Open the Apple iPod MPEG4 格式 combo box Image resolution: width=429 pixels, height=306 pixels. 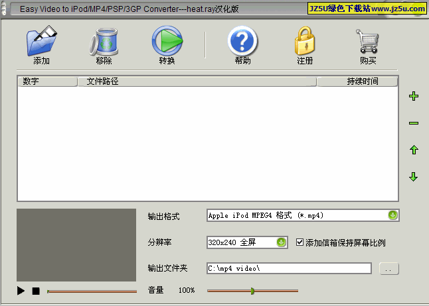tap(303, 215)
